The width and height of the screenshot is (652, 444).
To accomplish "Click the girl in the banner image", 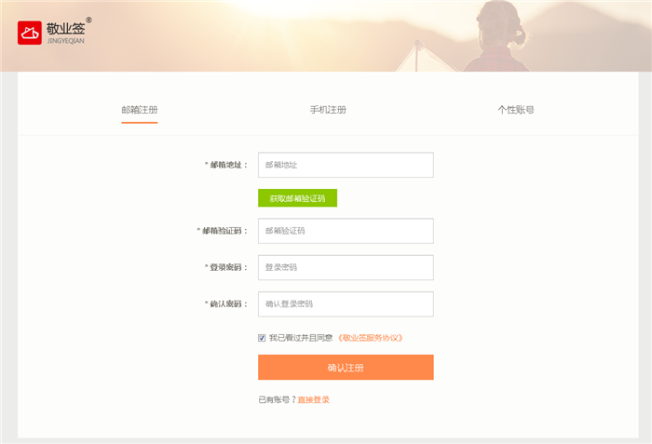I will [x=500, y=42].
